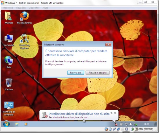The image size is (159, 133).
Task: Select the Mozilla Firefox desktop shortcut
Action: (24, 18)
